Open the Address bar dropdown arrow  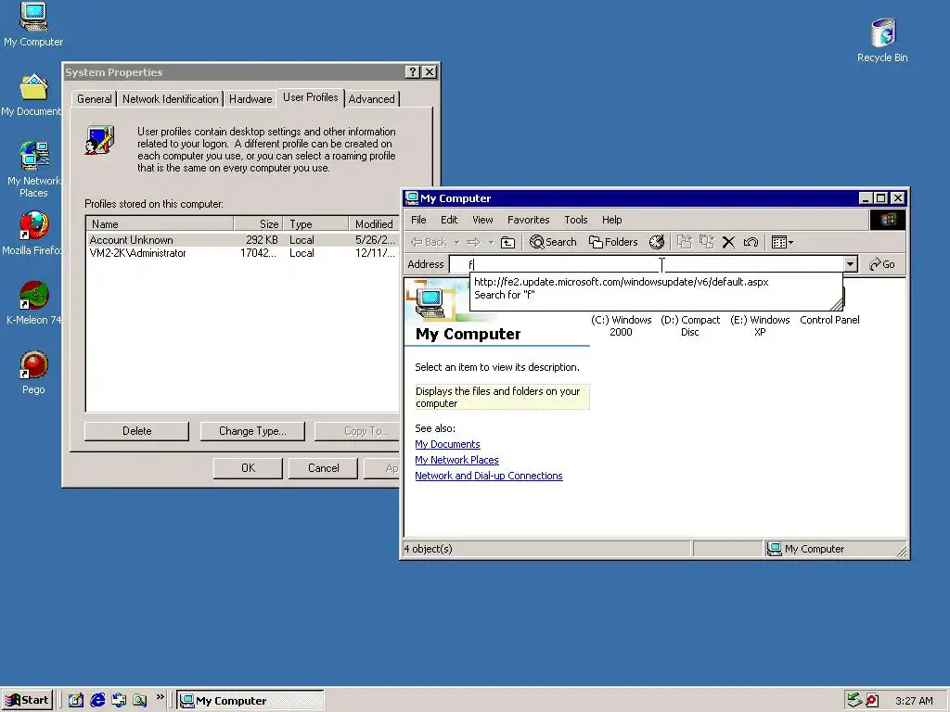[850, 264]
